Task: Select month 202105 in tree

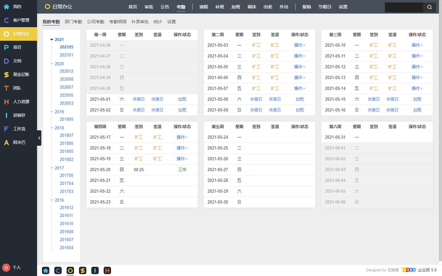Action: click(67, 47)
